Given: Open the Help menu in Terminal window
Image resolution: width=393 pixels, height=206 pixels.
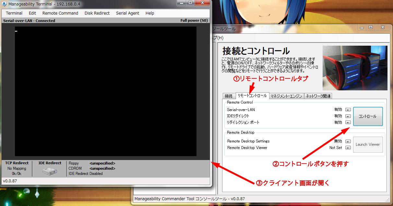Looking at the screenshot, I should [x=150, y=13].
